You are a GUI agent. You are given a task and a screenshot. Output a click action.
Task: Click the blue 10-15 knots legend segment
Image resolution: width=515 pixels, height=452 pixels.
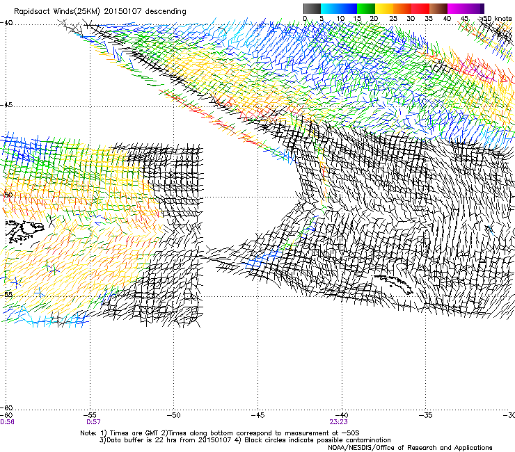click(348, 8)
